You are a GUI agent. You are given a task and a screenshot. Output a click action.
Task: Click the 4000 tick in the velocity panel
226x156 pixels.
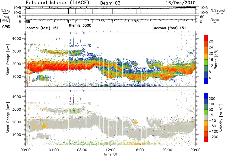pyautogui.click(x=17, y=97)
